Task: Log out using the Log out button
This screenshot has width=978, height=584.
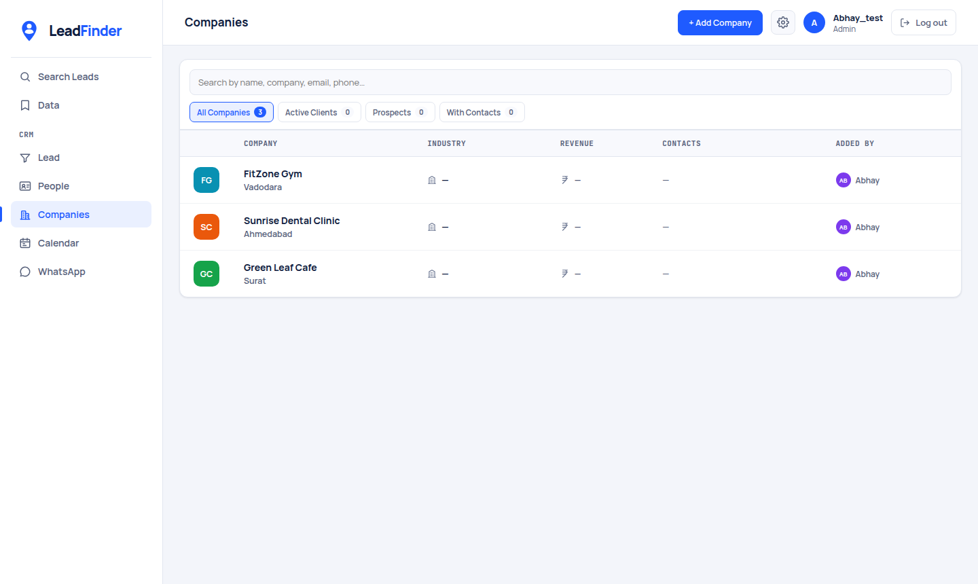Action: (x=924, y=22)
